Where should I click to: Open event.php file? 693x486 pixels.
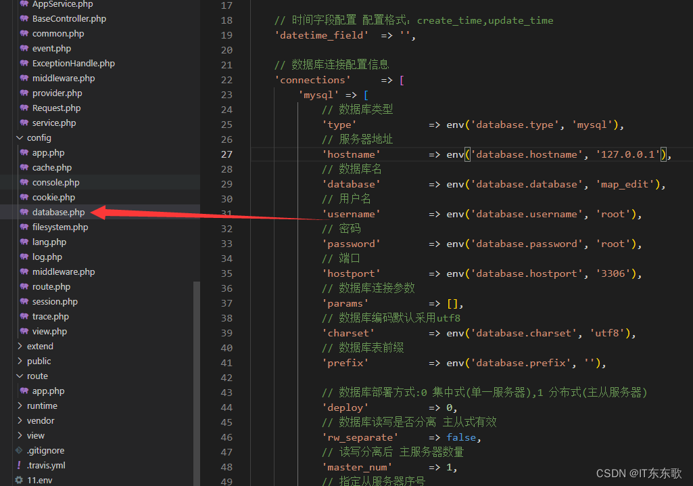coord(51,48)
